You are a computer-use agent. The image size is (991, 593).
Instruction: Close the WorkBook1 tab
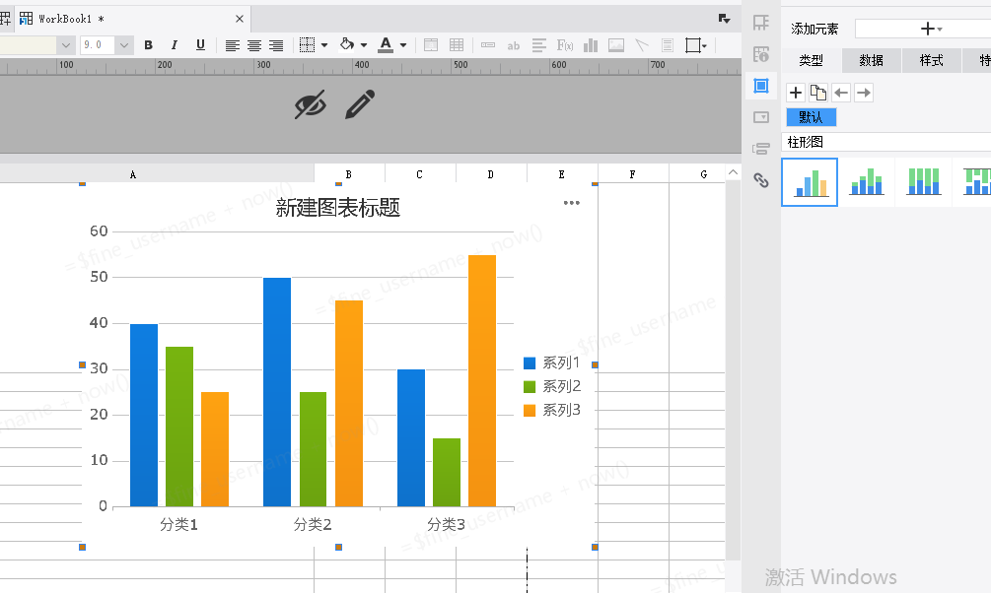(x=240, y=19)
